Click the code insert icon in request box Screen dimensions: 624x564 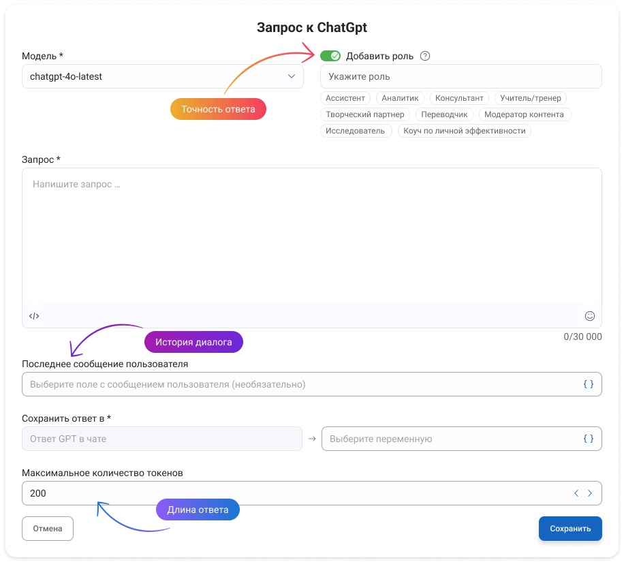click(x=34, y=316)
